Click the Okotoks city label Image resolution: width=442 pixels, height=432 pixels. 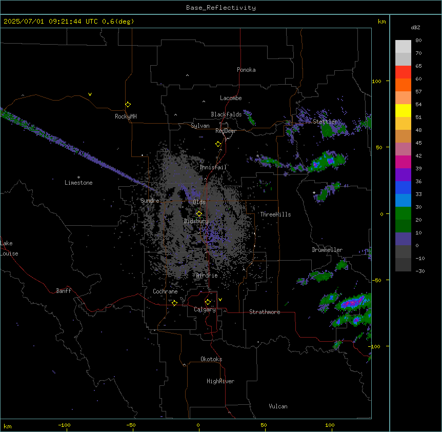[211, 359]
